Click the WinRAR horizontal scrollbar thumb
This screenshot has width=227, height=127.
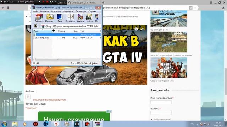pyautogui.click(x=58, y=59)
